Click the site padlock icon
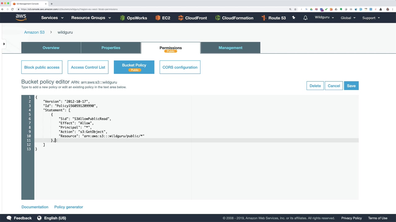The width and height of the screenshot is (396, 222). pyautogui.click(x=19, y=9)
